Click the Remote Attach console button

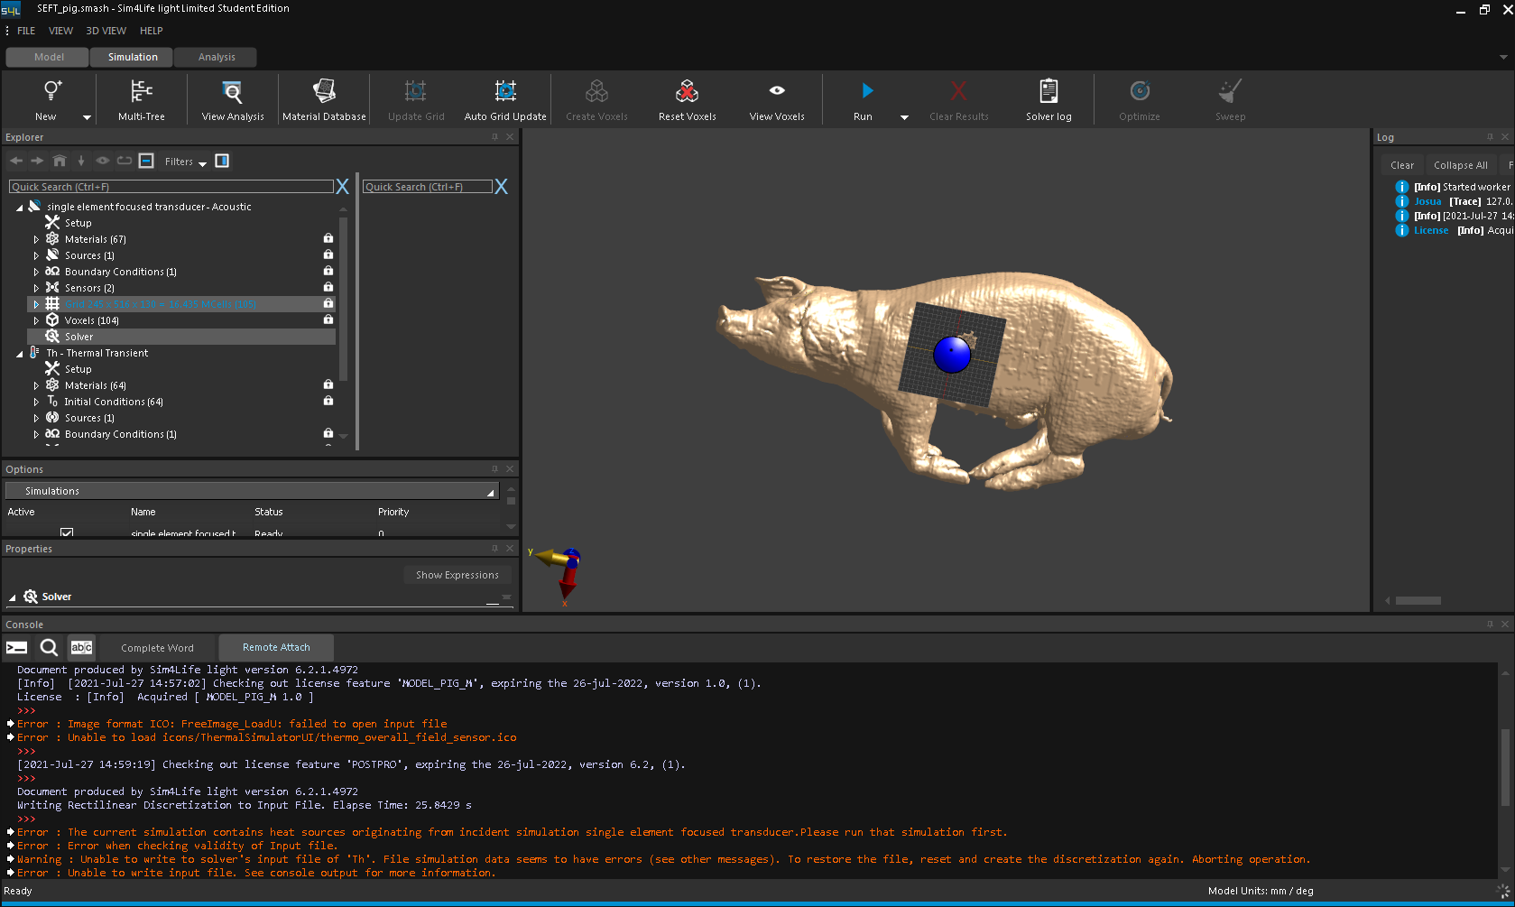click(276, 647)
